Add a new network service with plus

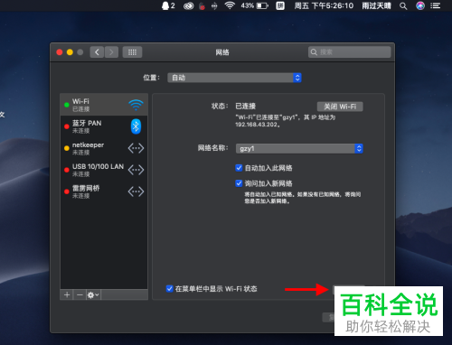tap(67, 294)
